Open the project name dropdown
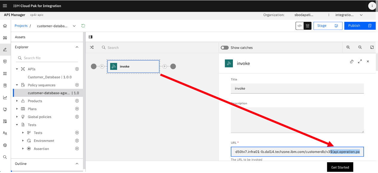 tap(74, 26)
